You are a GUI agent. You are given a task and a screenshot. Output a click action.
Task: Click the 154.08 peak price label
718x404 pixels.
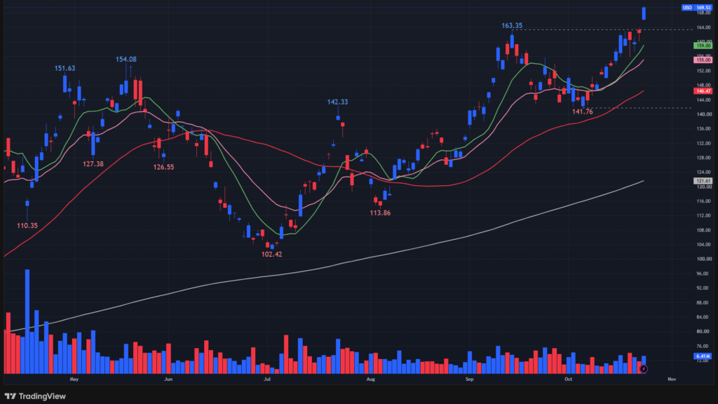(126, 59)
